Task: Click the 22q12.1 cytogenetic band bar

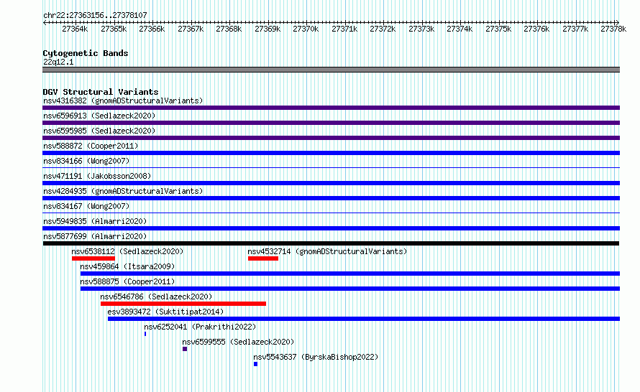Action: pyautogui.click(x=331, y=70)
